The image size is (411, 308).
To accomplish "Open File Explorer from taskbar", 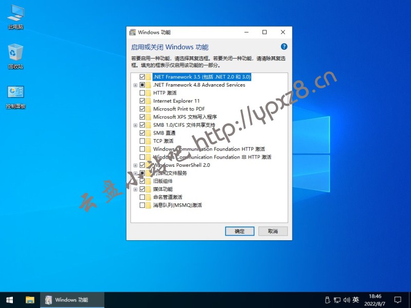I will [x=30, y=300].
